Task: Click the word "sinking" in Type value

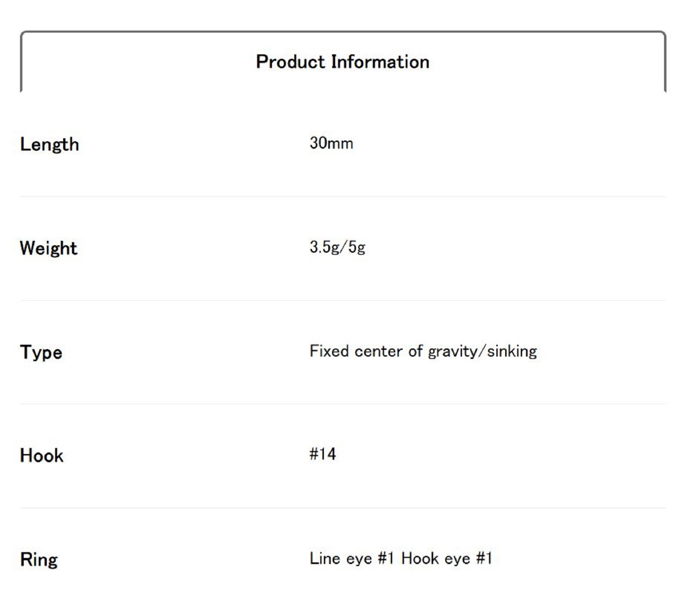Action: pyautogui.click(x=512, y=351)
